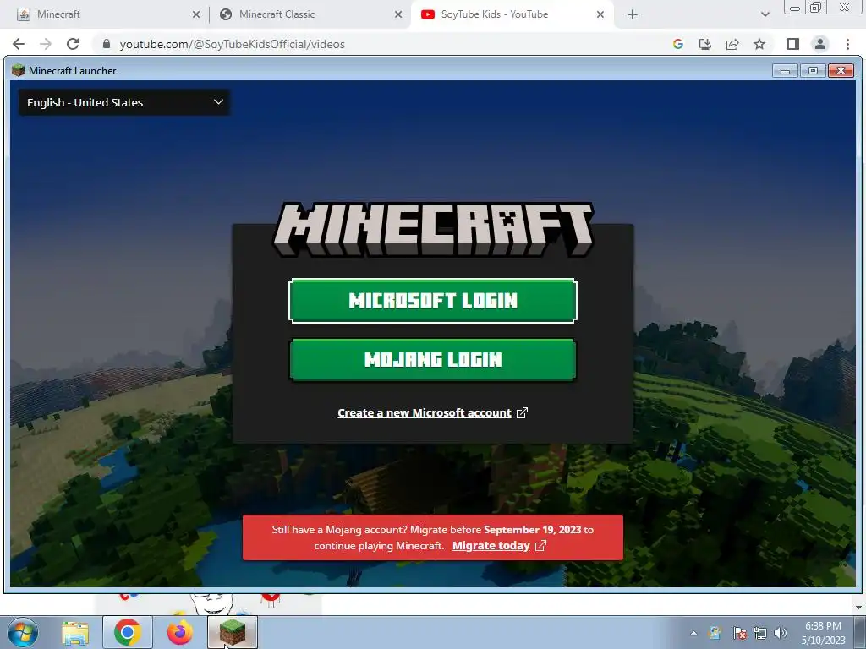Open Chrome's three-dot menu
This screenshot has height=649, width=866.
coord(847,44)
